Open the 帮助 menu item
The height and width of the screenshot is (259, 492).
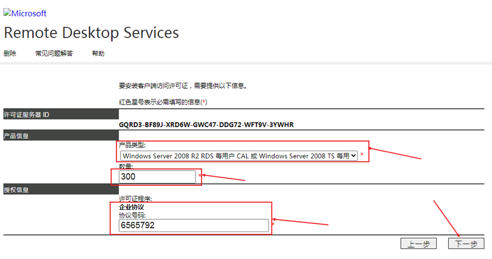click(x=98, y=53)
